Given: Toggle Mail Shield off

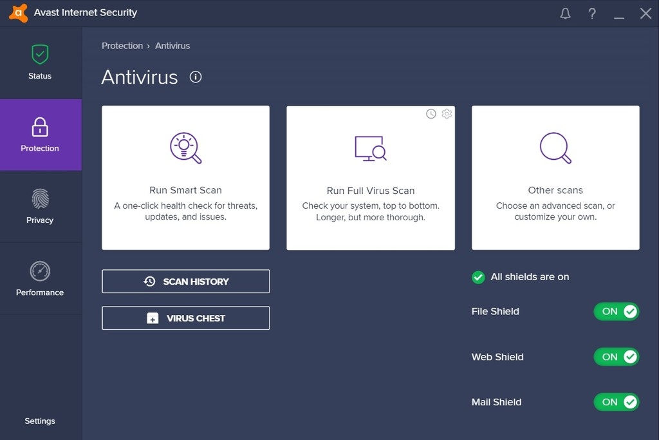Looking at the screenshot, I should tap(616, 402).
